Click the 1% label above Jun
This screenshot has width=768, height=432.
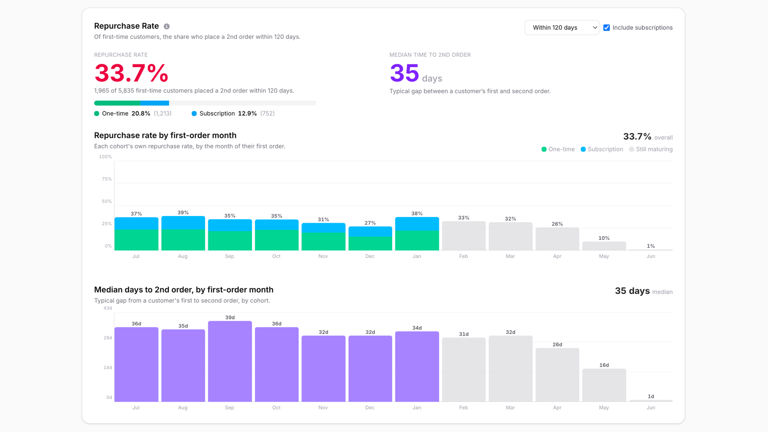tap(651, 246)
